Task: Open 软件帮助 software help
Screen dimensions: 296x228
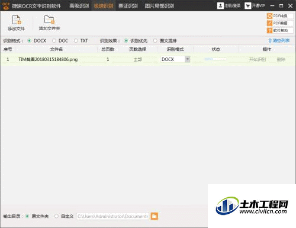Action: [x=280, y=30]
